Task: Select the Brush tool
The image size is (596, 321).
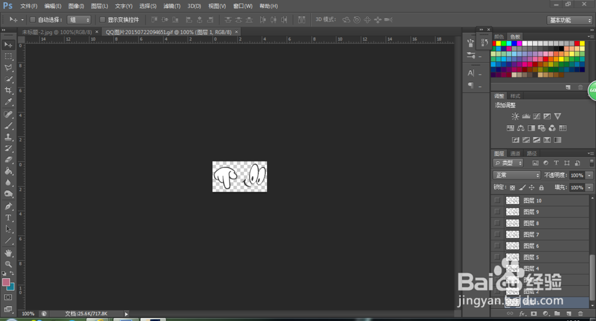Action: pos(8,126)
